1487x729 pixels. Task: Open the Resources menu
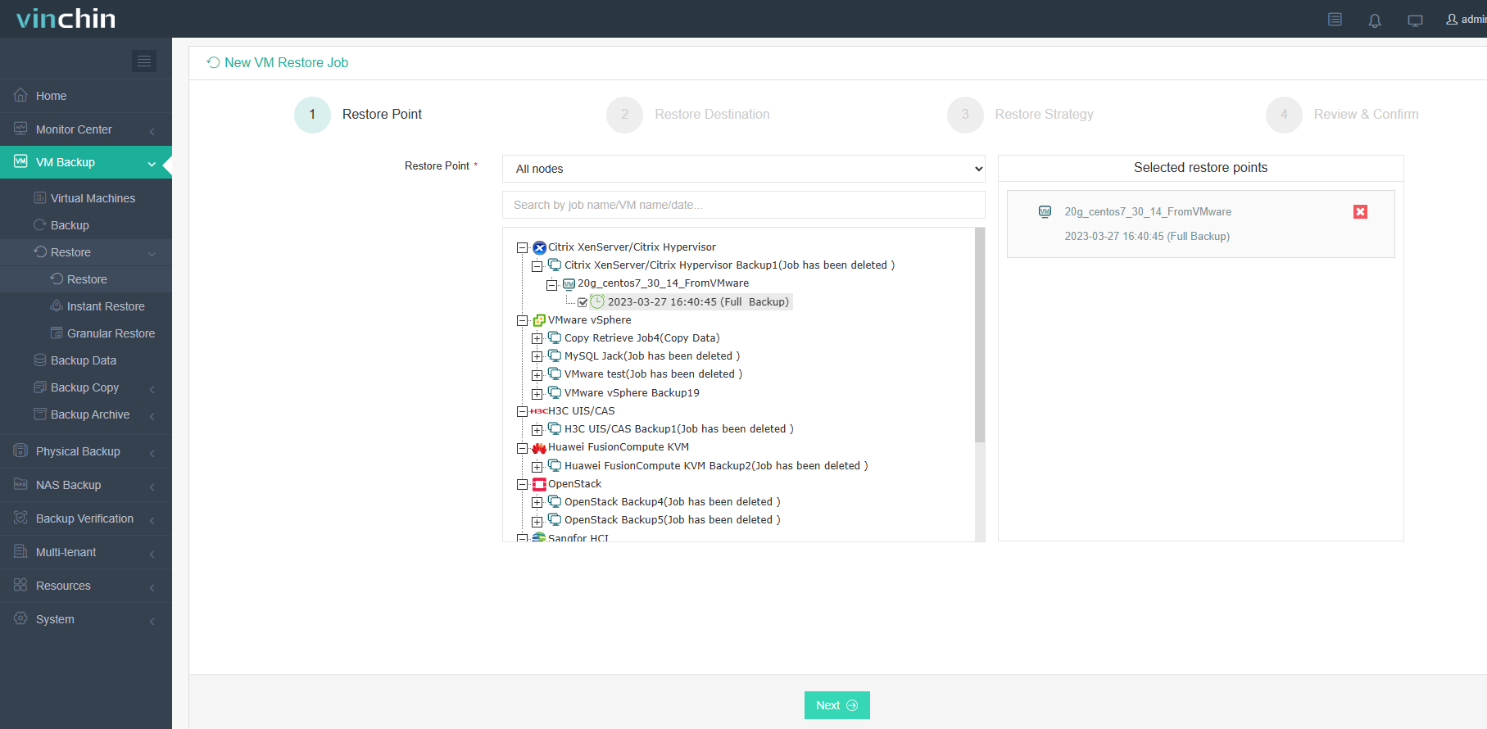coord(86,586)
